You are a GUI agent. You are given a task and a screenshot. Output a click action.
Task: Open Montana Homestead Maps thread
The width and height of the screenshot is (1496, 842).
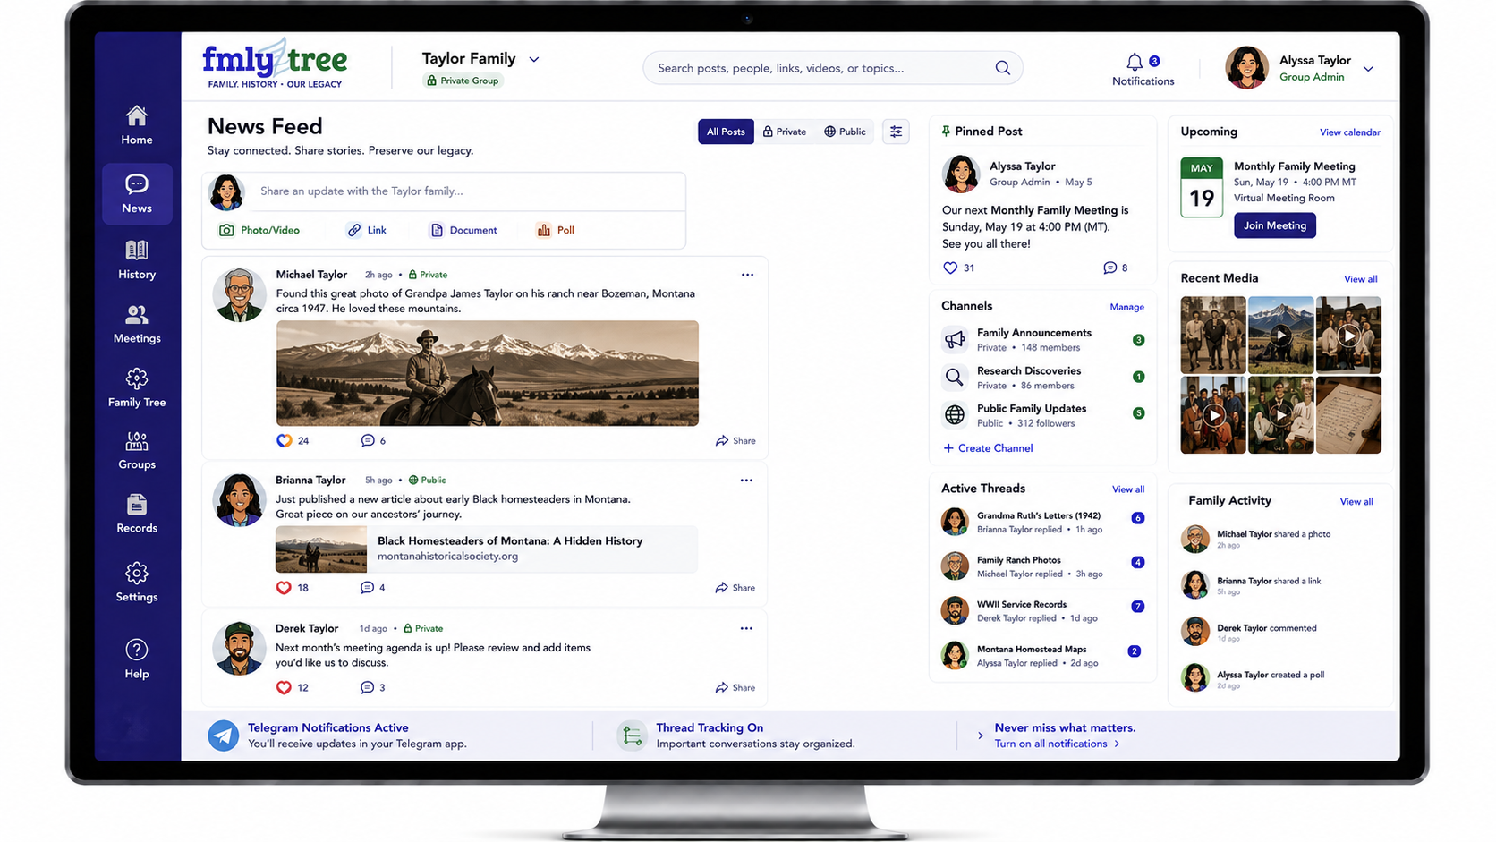[x=1042, y=656]
